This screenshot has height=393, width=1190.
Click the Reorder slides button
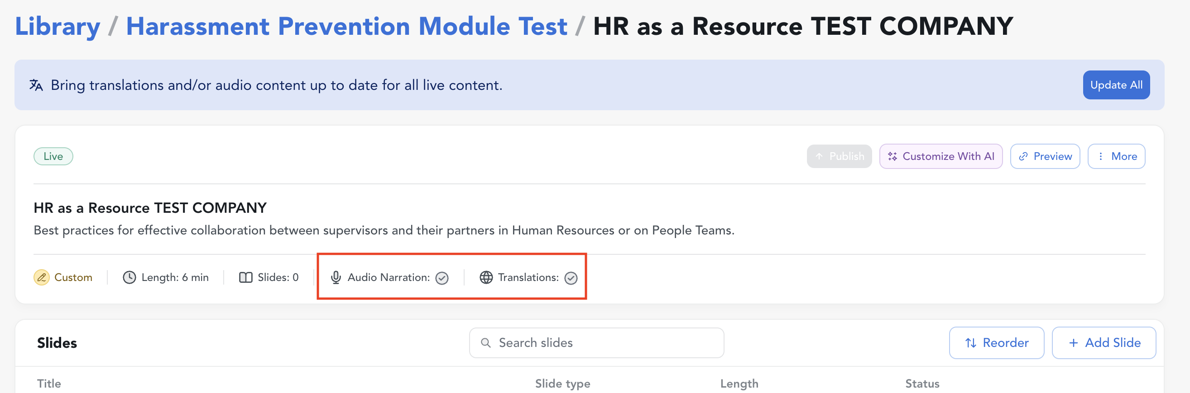[x=997, y=343]
